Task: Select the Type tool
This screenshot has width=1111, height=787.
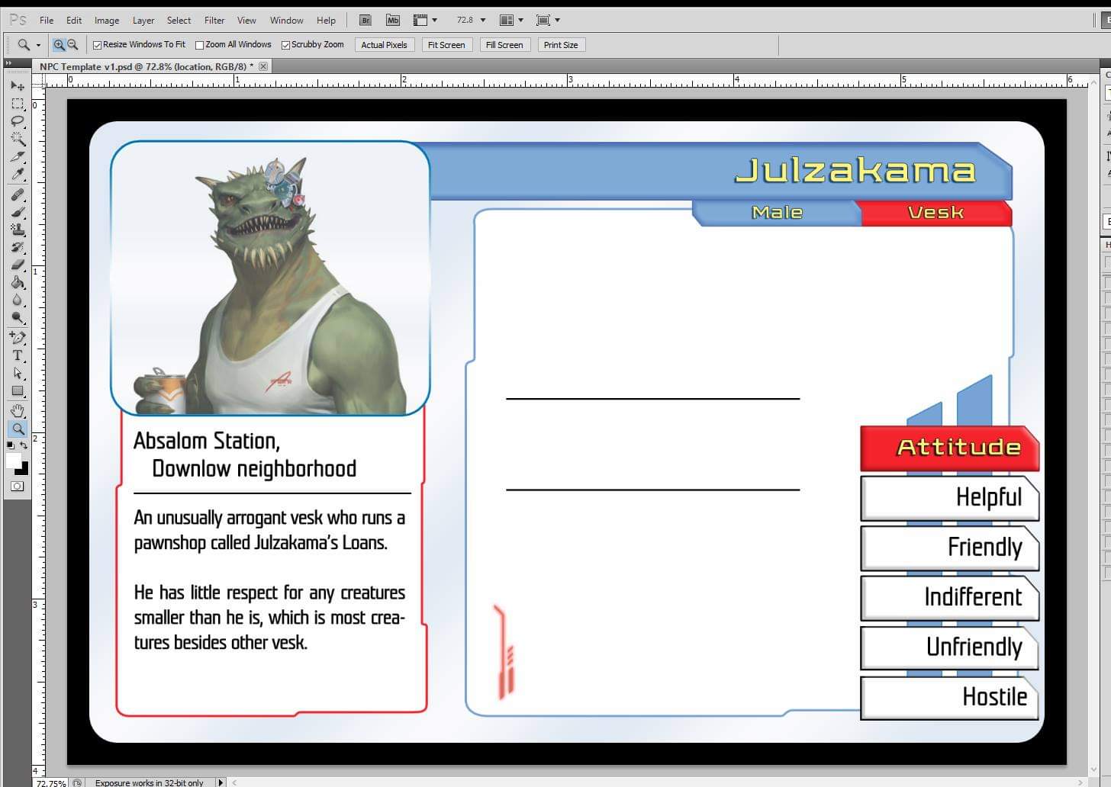Action: [17, 355]
